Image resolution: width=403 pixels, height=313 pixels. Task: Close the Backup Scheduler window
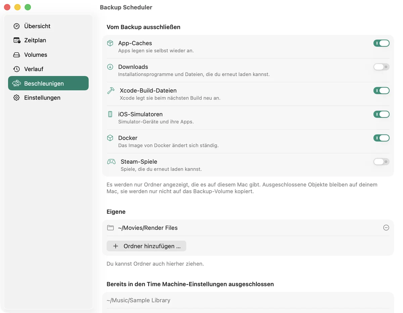(7, 7)
